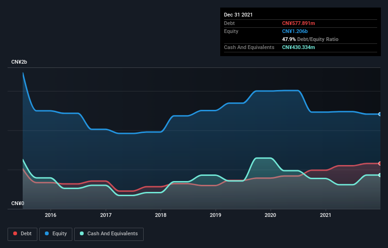Click the Equity label in tooltip
388x248 pixels.
(x=231, y=31)
